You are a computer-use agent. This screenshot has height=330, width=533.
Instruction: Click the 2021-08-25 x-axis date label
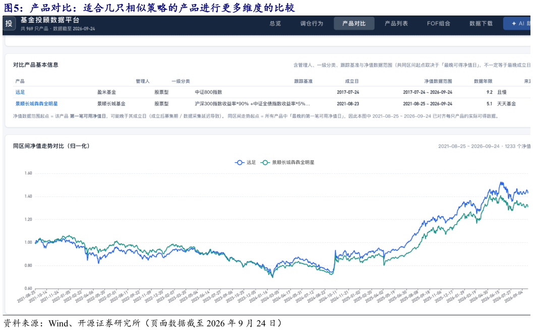27,296
